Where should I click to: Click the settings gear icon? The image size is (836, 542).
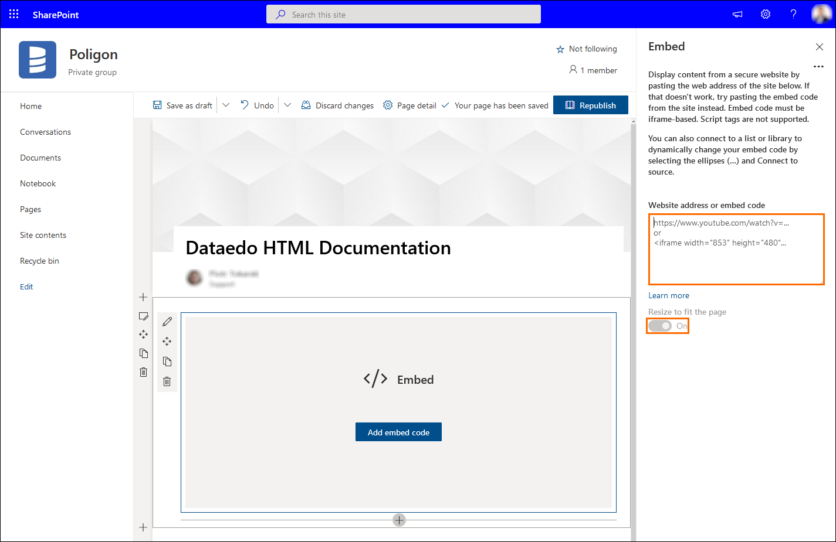point(766,14)
